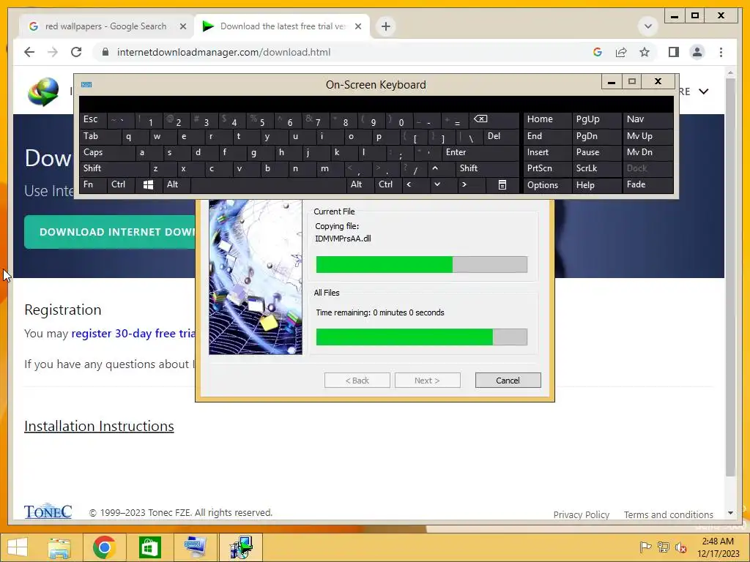Click the muted volume tray icon

pos(681,547)
